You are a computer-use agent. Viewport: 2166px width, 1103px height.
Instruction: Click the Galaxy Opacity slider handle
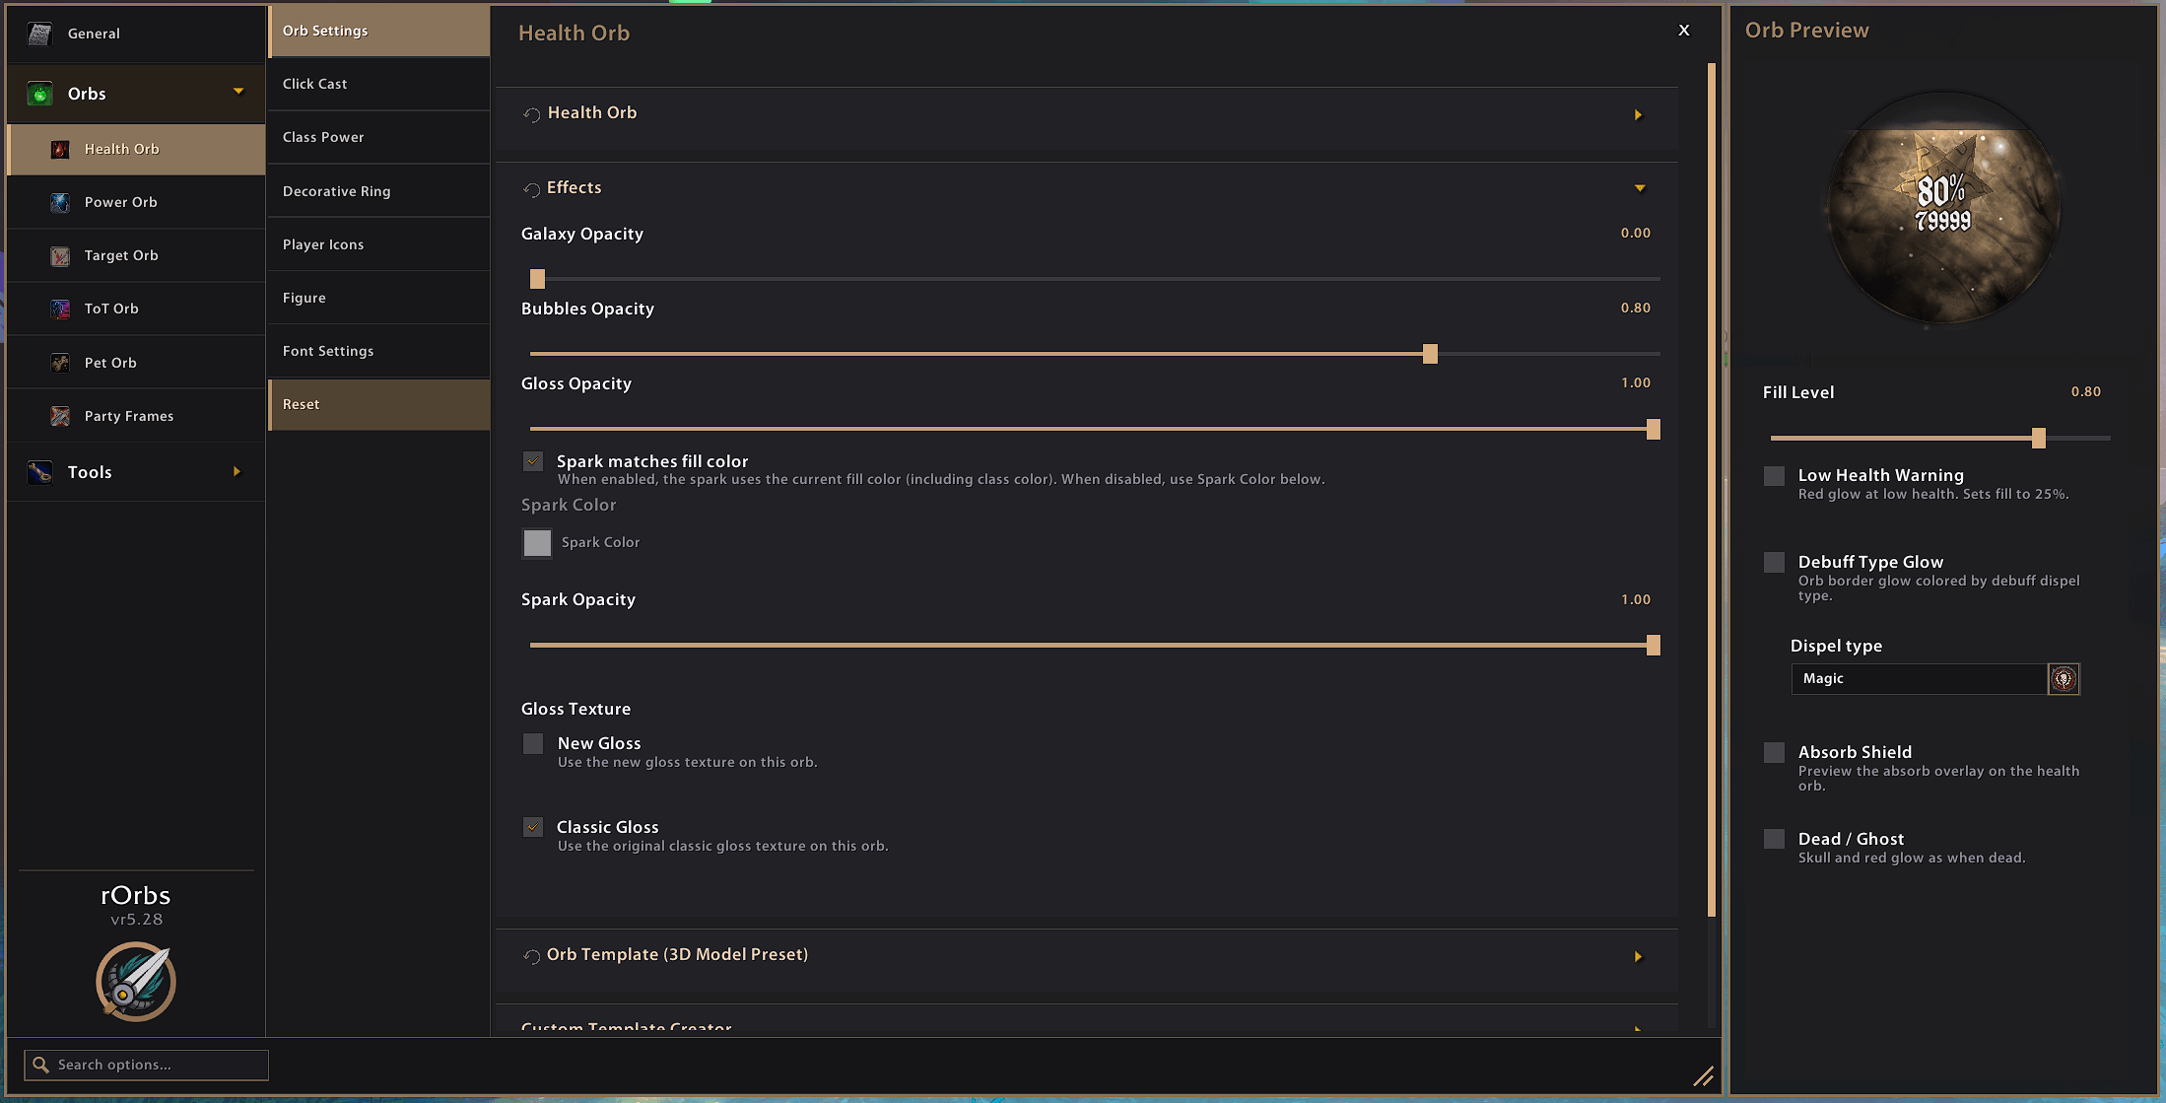pos(537,279)
